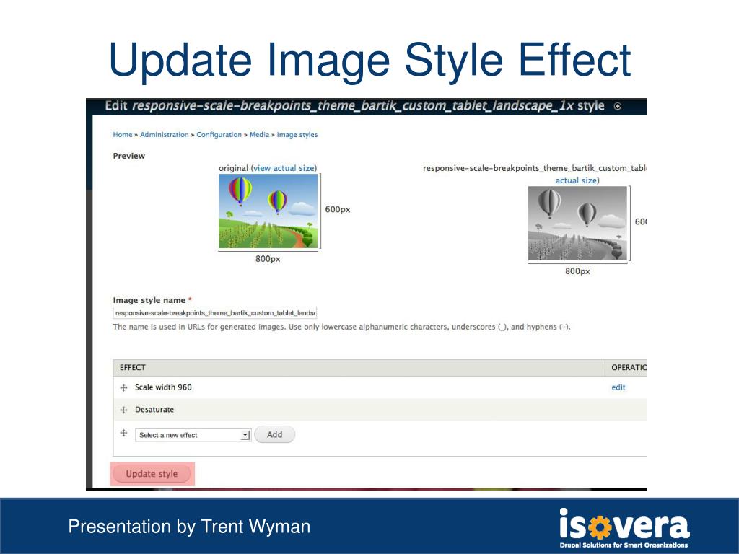Open the Select a new effect dropdown
Screen dimensions: 739x554
[x=192, y=435]
